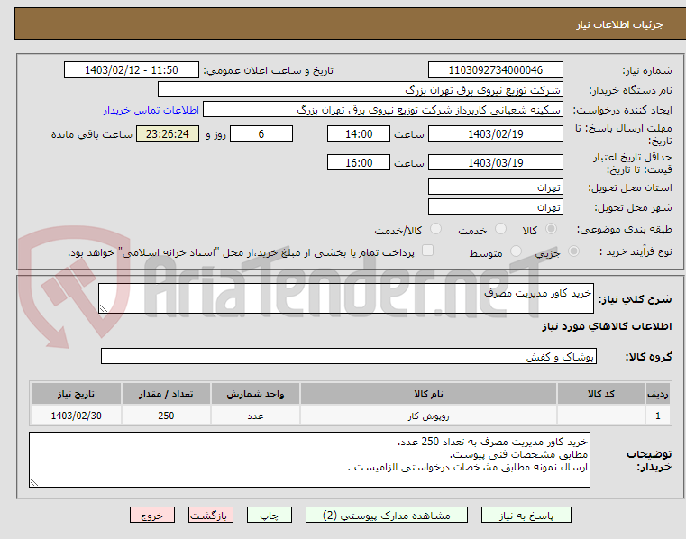The image size is (686, 539).
Task: Select the متوسط purchase type radio
Action: click(517, 251)
